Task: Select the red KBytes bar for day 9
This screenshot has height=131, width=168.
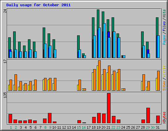Action: point(50,118)
